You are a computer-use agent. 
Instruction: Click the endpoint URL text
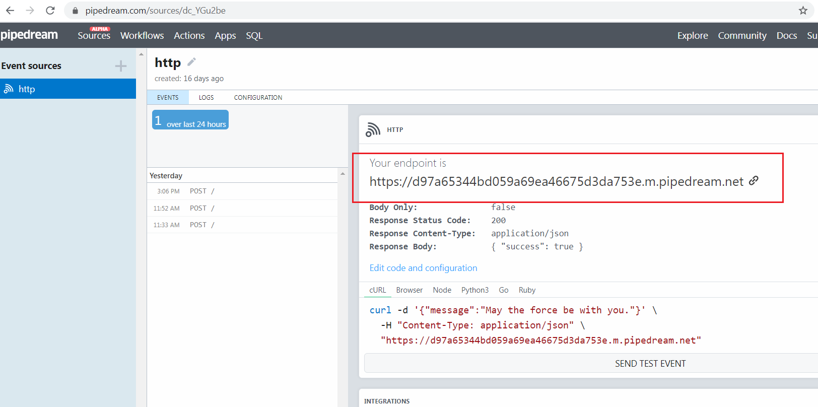click(x=556, y=181)
